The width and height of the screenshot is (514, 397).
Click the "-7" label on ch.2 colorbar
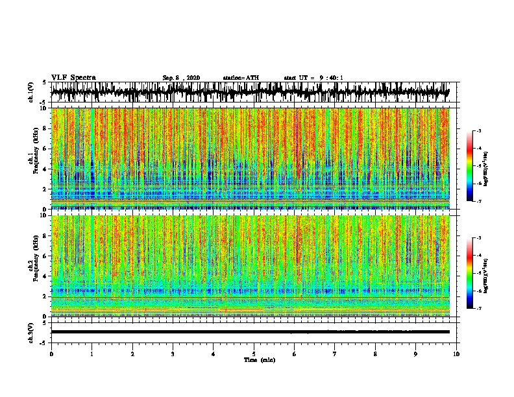(x=478, y=308)
